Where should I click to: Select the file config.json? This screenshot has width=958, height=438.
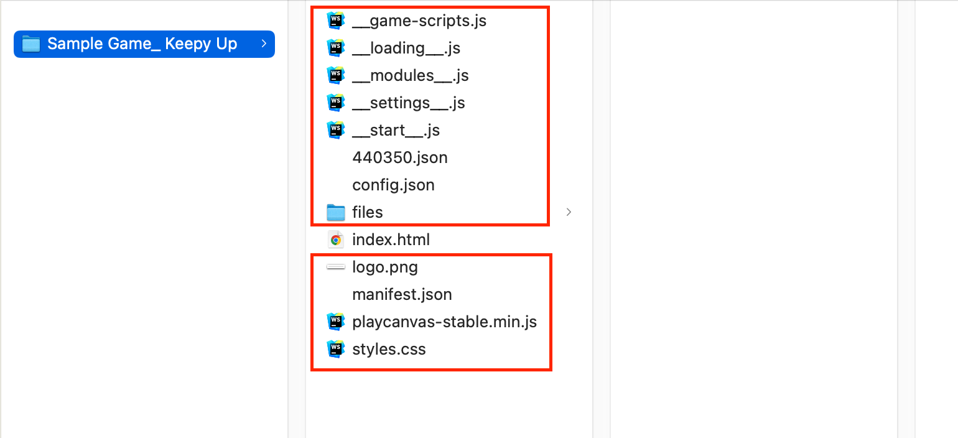393,185
